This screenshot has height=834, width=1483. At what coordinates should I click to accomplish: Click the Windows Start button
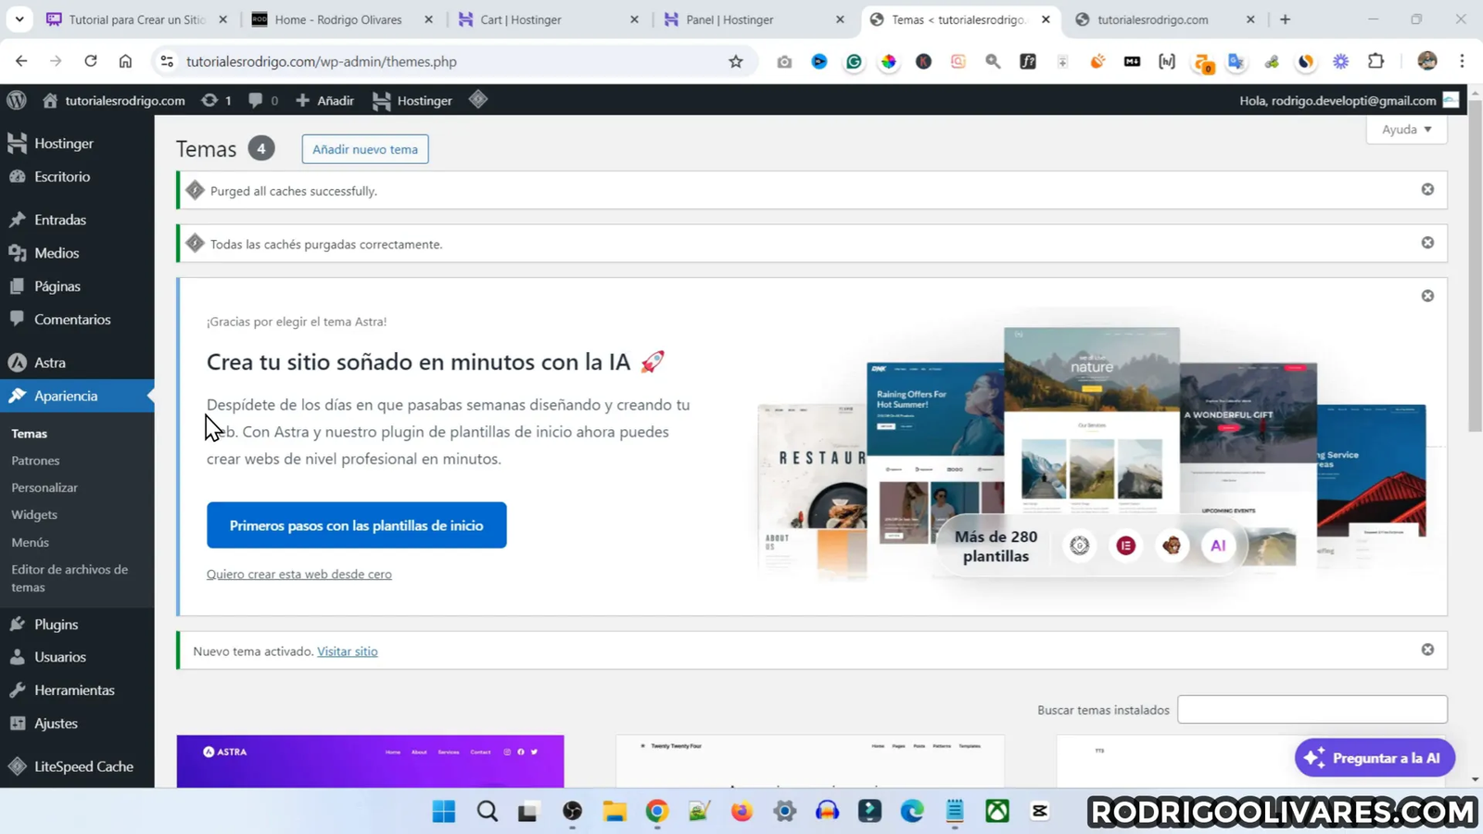444,812
